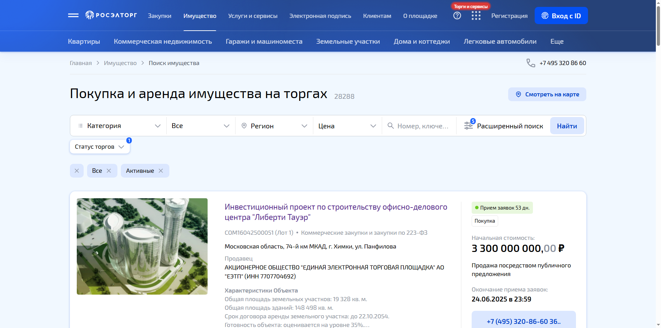Go to Легковые автомобили category
The width and height of the screenshot is (661, 328).
(500, 41)
